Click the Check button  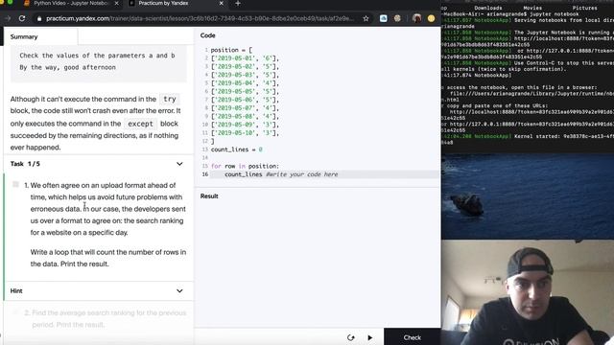[413, 337]
